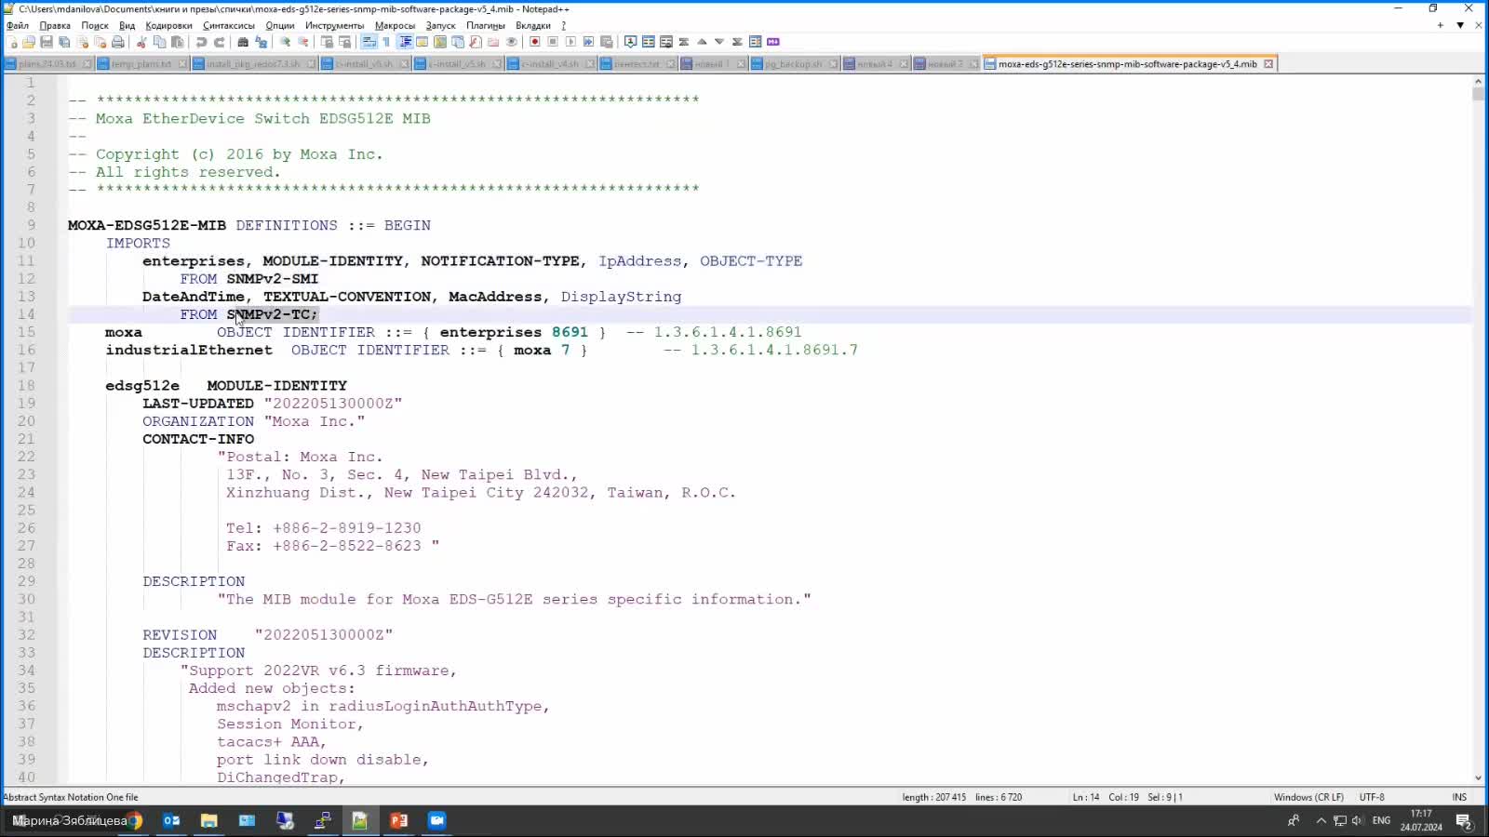Click 'LAST-UPDATED' keyword on line 19
The height and width of the screenshot is (837, 1489).
[x=198, y=404]
